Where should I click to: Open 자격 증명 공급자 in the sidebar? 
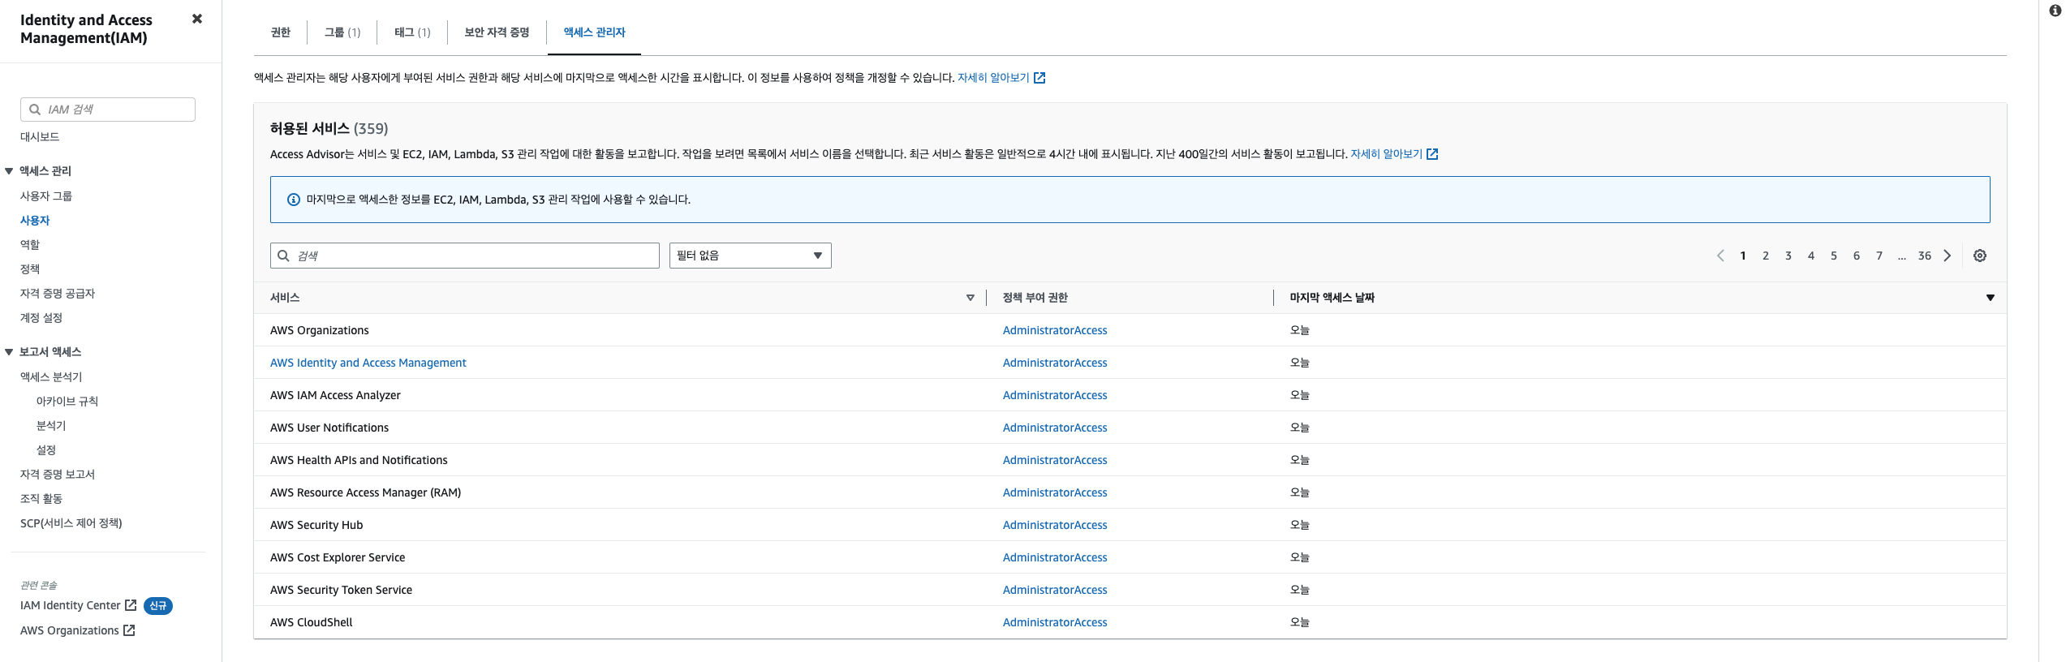[58, 294]
